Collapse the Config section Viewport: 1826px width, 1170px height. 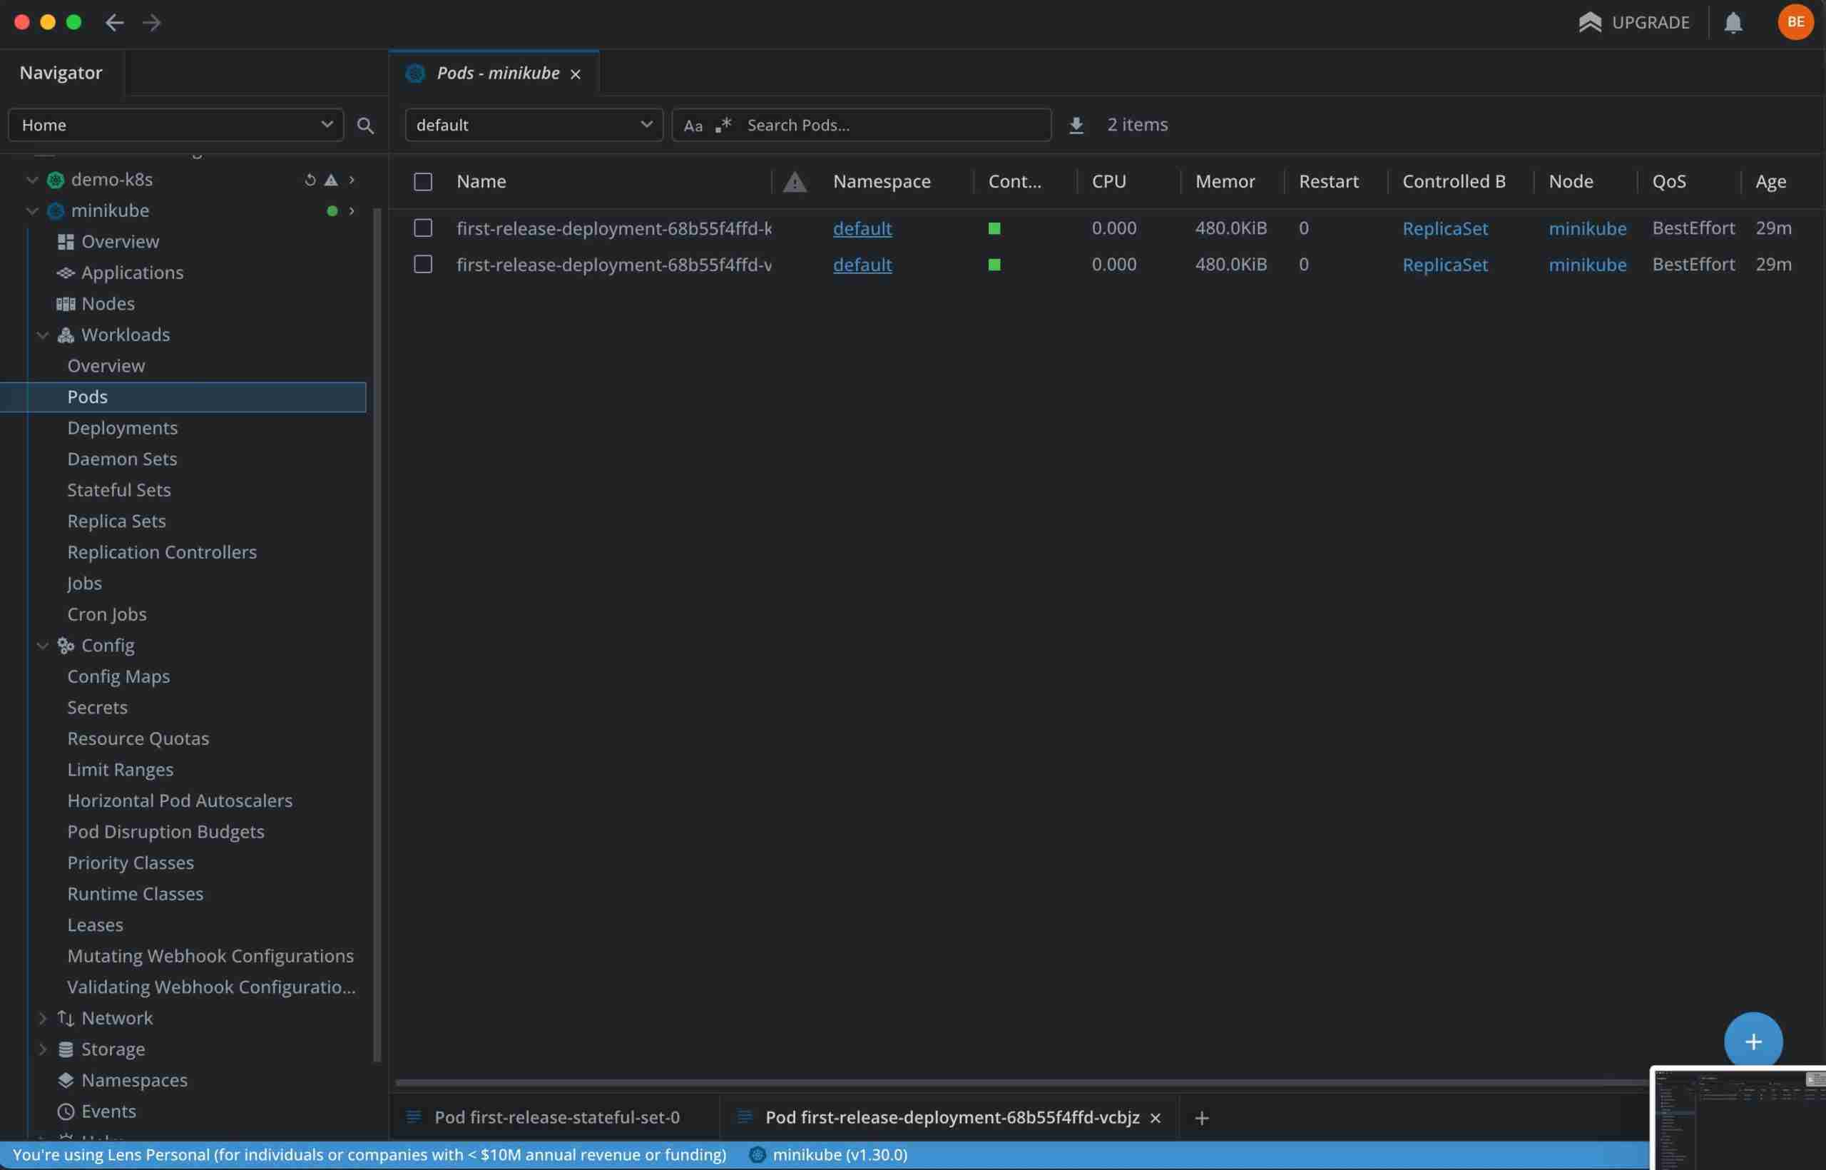(x=43, y=646)
